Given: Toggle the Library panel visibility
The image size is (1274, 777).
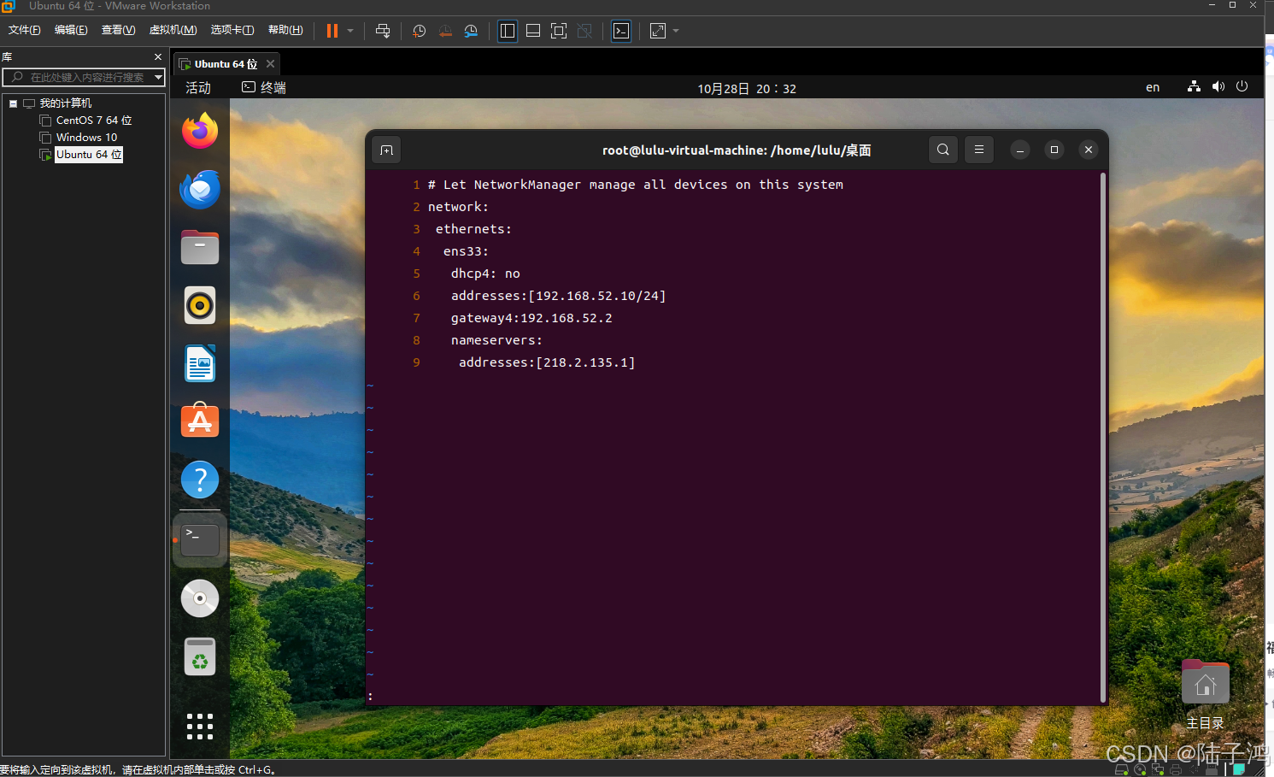Looking at the screenshot, I should click(507, 31).
